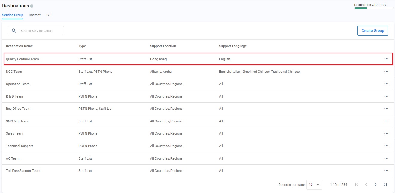Screen dimensions: 395x193
Task: Open more options for NOC Team
Action: (386, 72)
